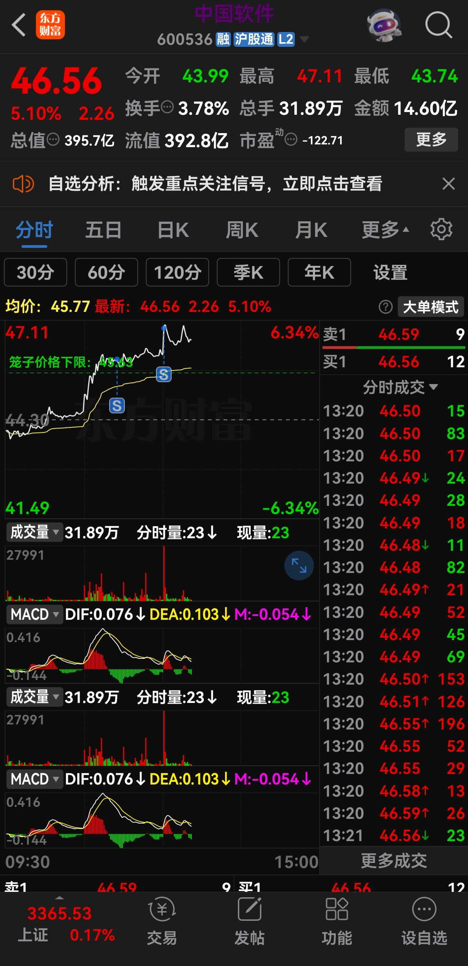Dismiss the 自选分析 notification banner
468x966 pixels.
coord(448,183)
